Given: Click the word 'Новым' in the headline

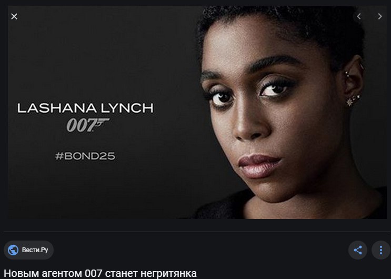Looking at the screenshot, I should point(21,274).
